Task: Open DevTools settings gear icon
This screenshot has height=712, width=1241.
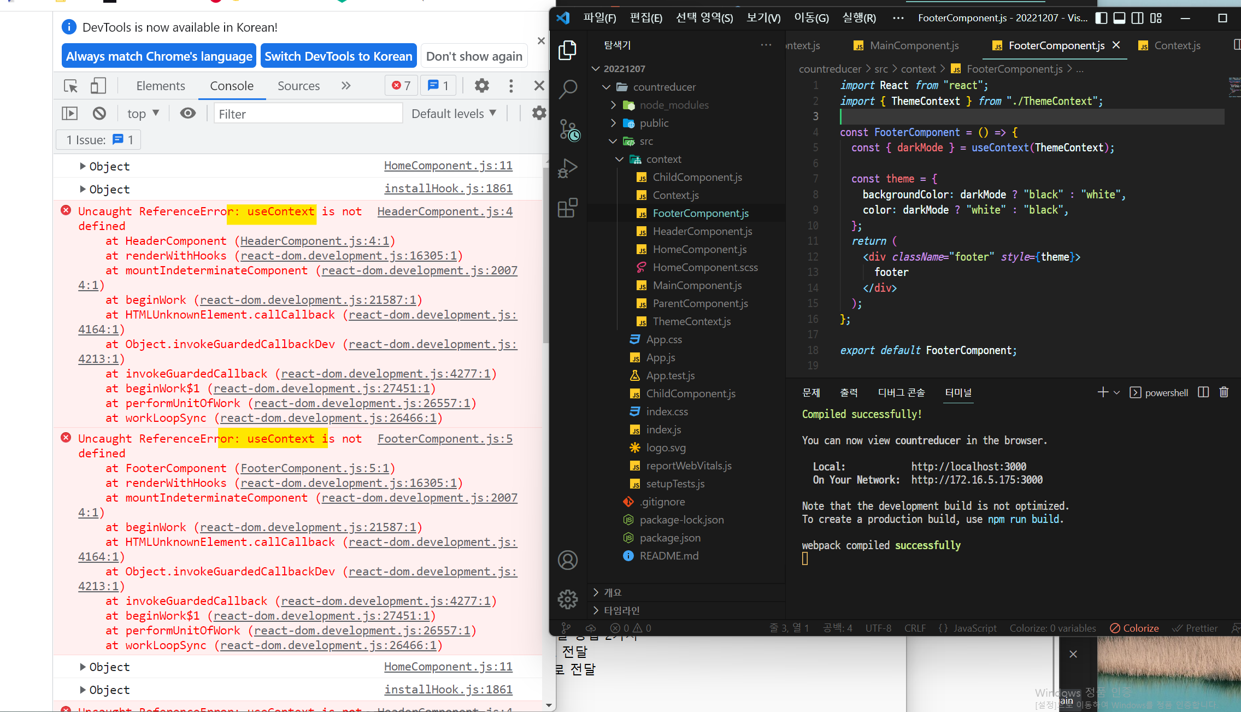Action: coord(481,86)
